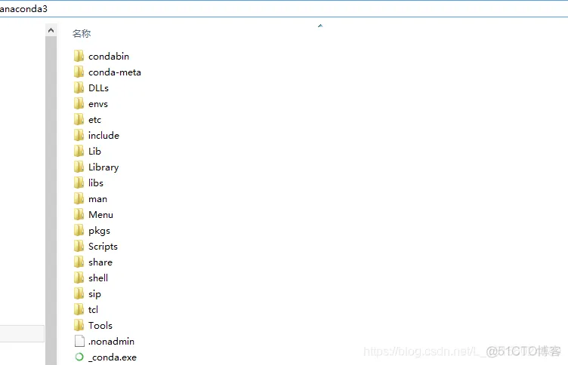Click the anaconda3 address bar field

click(x=284, y=9)
